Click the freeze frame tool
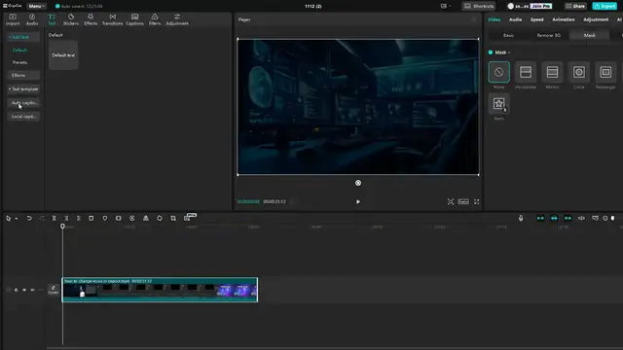 pyautogui.click(x=119, y=218)
